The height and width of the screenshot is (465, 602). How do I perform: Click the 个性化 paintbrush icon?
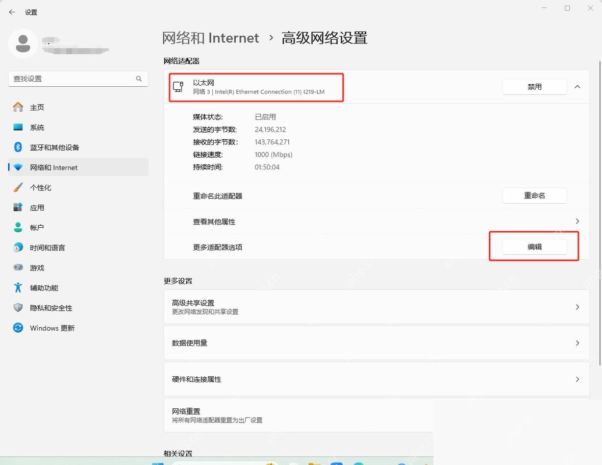pyautogui.click(x=18, y=187)
